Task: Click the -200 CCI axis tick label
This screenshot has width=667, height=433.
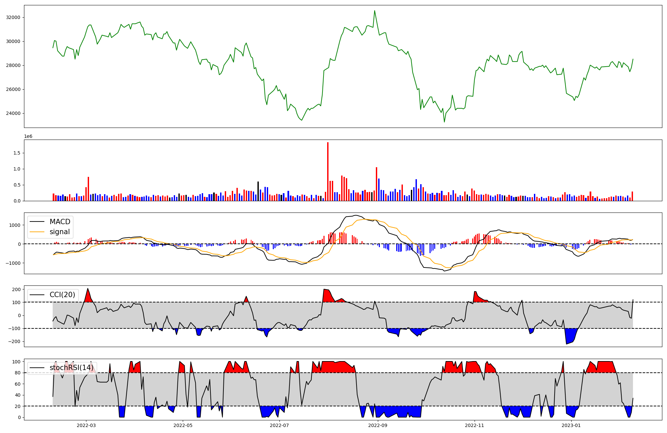Action: (x=14, y=342)
